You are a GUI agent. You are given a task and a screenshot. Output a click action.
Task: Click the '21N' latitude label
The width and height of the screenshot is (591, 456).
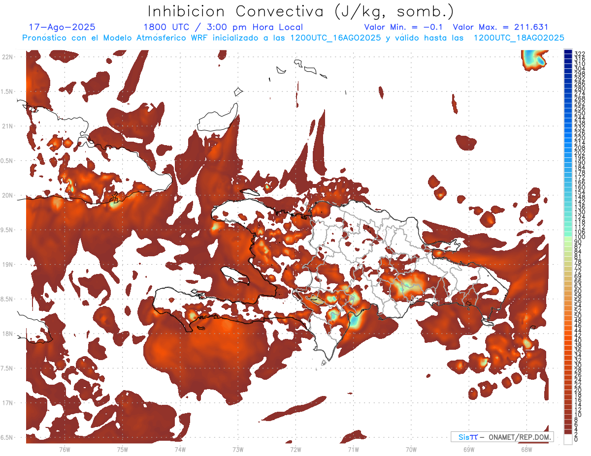tap(7, 126)
